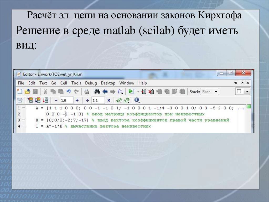Set a breakpoint in the script

[144, 91]
